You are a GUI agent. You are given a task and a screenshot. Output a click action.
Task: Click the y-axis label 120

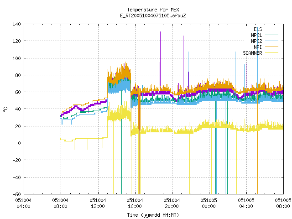point(16,41)
